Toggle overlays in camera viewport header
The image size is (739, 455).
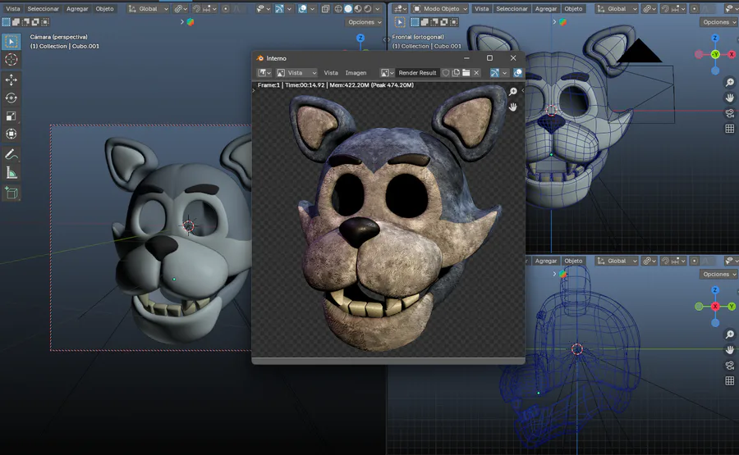[302, 8]
